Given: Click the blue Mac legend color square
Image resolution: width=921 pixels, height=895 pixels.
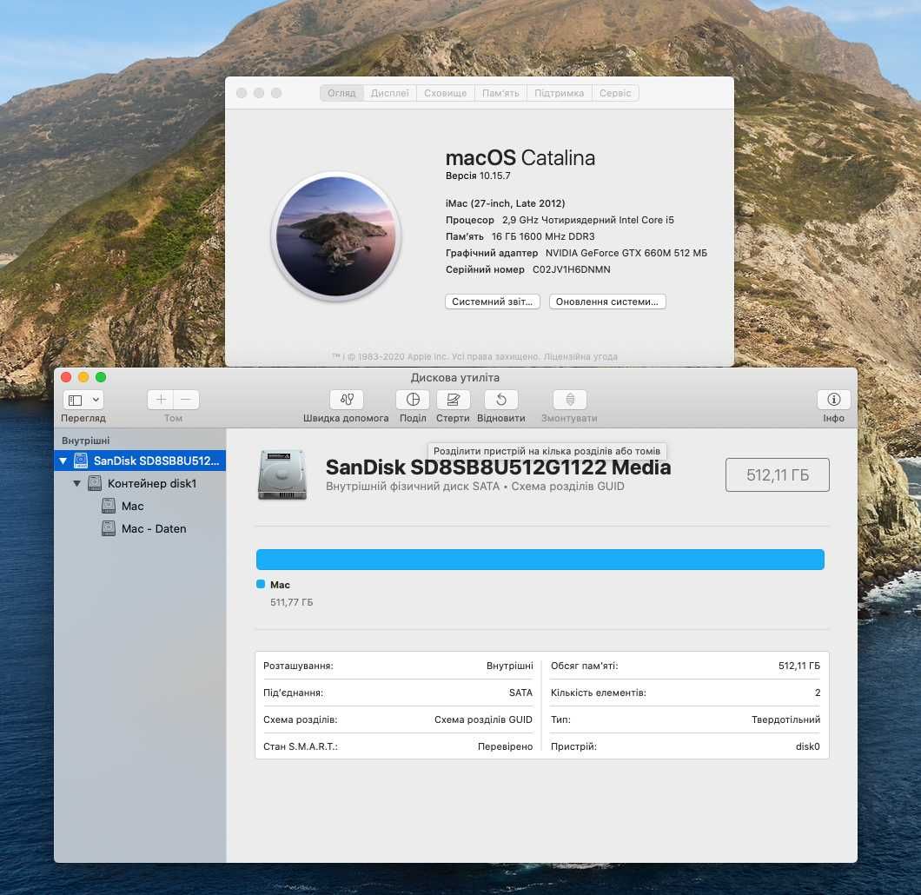Looking at the screenshot, I should tap(261, 584).
